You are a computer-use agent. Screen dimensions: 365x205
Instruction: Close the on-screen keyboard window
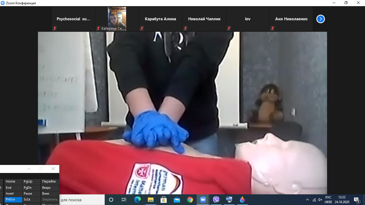(x=53, y=169)
